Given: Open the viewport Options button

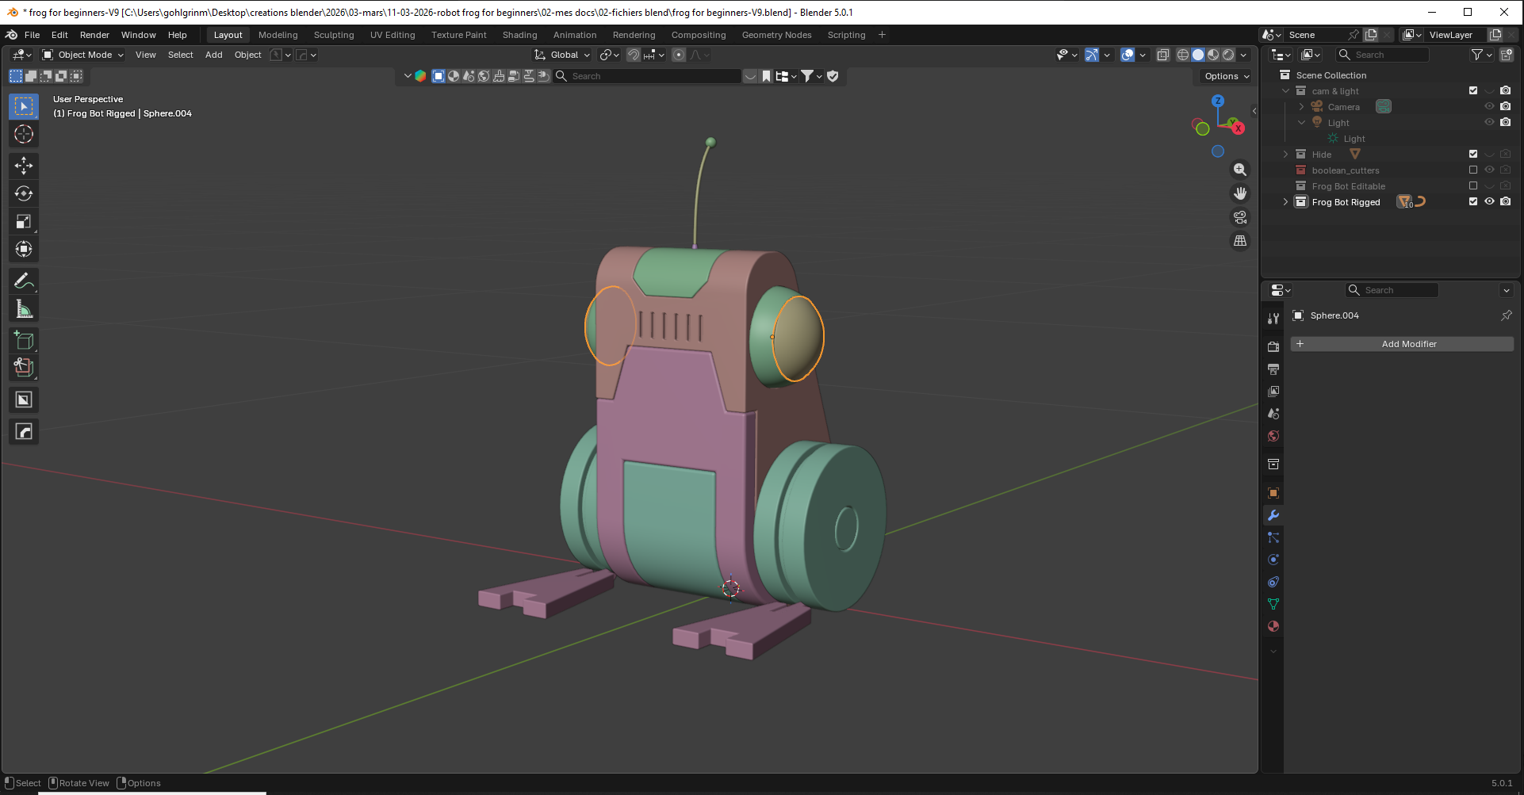Looking at the screenshot, I should tap(1226, 76).
